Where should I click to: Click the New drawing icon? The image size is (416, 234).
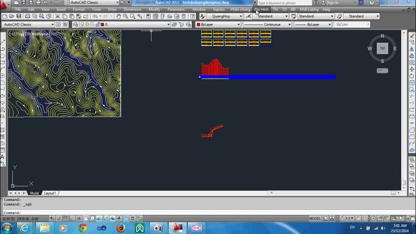coord(5,16)
